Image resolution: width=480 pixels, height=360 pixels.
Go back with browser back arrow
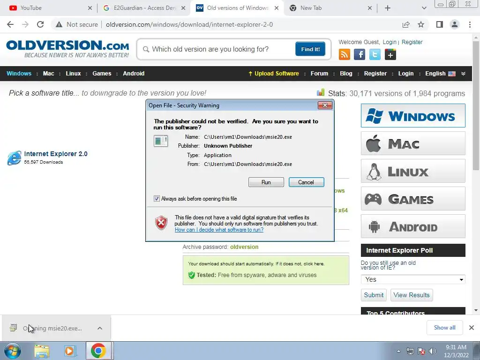coord(10,24)
